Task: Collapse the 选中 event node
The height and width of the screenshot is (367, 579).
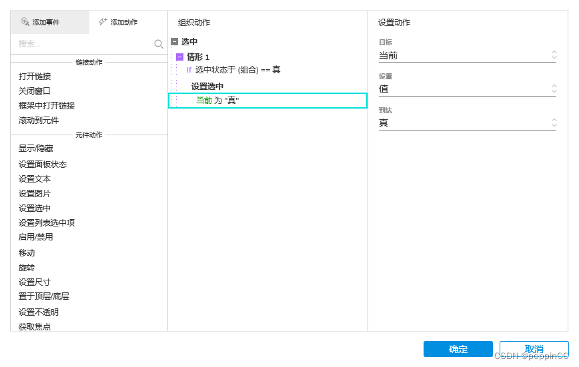Action: pyautogui.click(x=174, y=42)
